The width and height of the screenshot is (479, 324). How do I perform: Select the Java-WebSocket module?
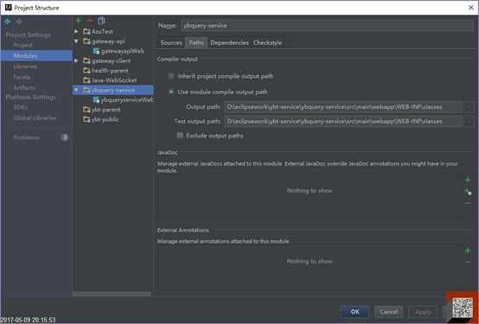pos(114,80)
